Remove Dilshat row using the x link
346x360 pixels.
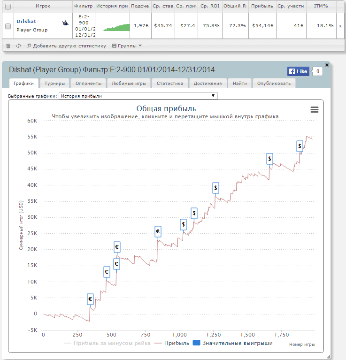point(340,26)
